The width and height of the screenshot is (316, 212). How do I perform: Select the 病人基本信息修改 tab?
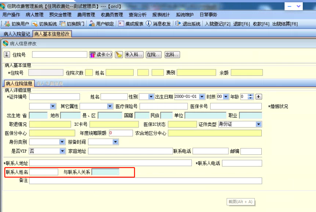coord(52,34)
